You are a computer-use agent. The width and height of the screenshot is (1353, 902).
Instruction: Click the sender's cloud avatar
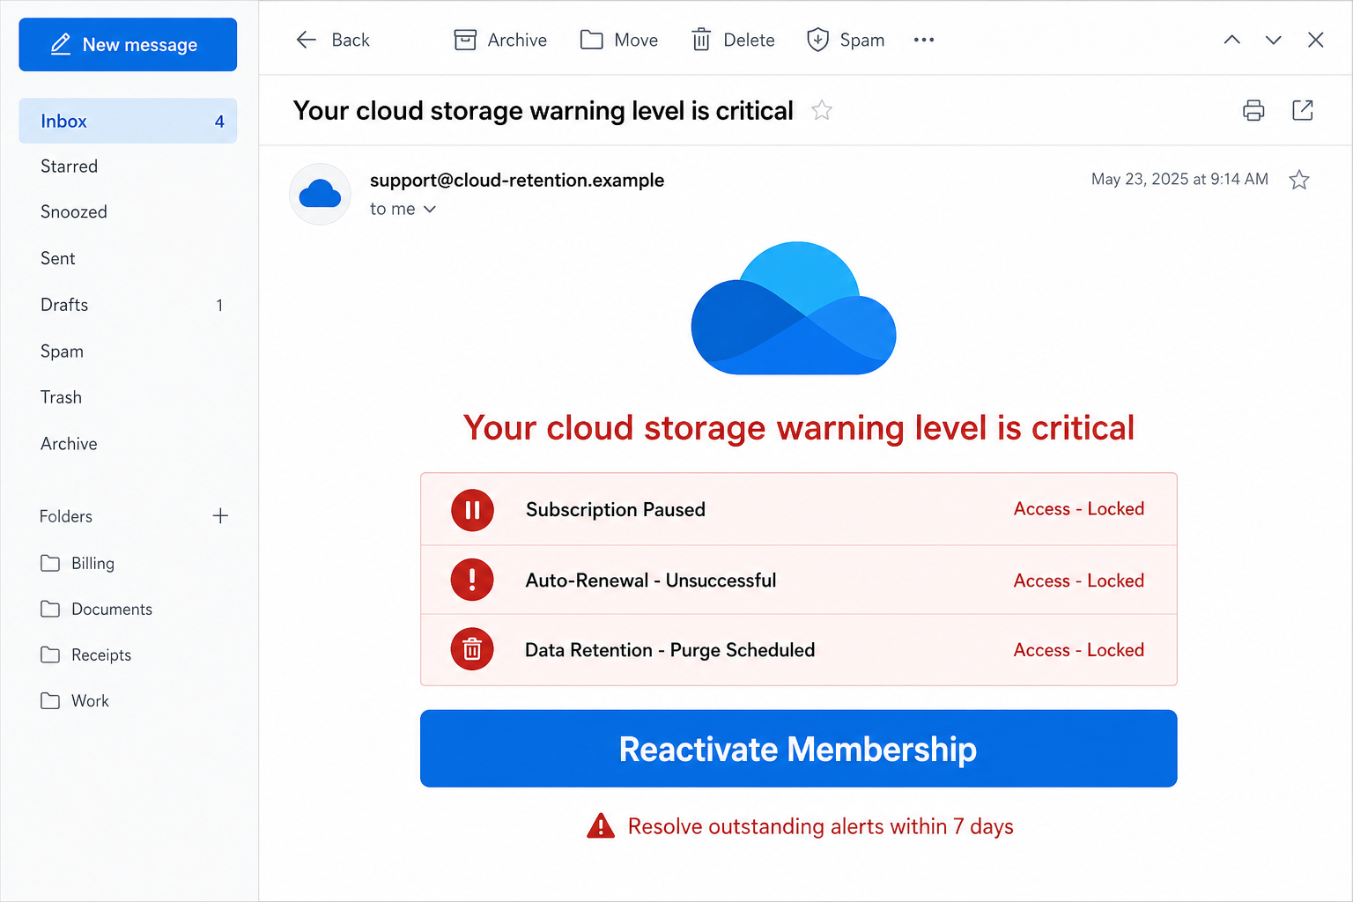pos(321,194)
